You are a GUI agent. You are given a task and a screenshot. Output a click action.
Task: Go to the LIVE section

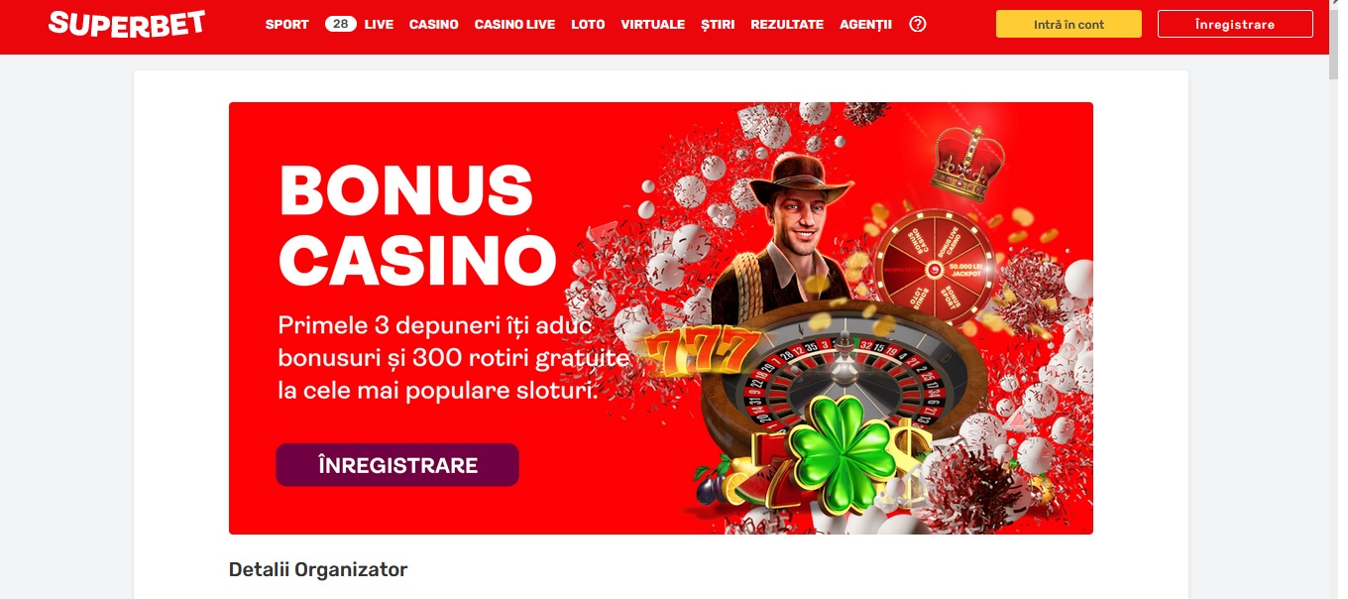pyautogui.click(x=379, y=24)
